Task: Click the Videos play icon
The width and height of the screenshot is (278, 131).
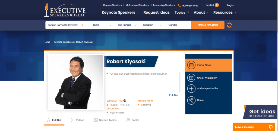Action: [x=72, y=120]
